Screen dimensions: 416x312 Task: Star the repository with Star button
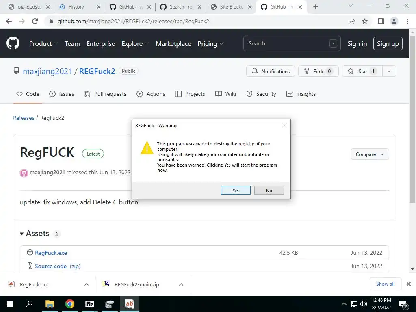pos(362,71)
